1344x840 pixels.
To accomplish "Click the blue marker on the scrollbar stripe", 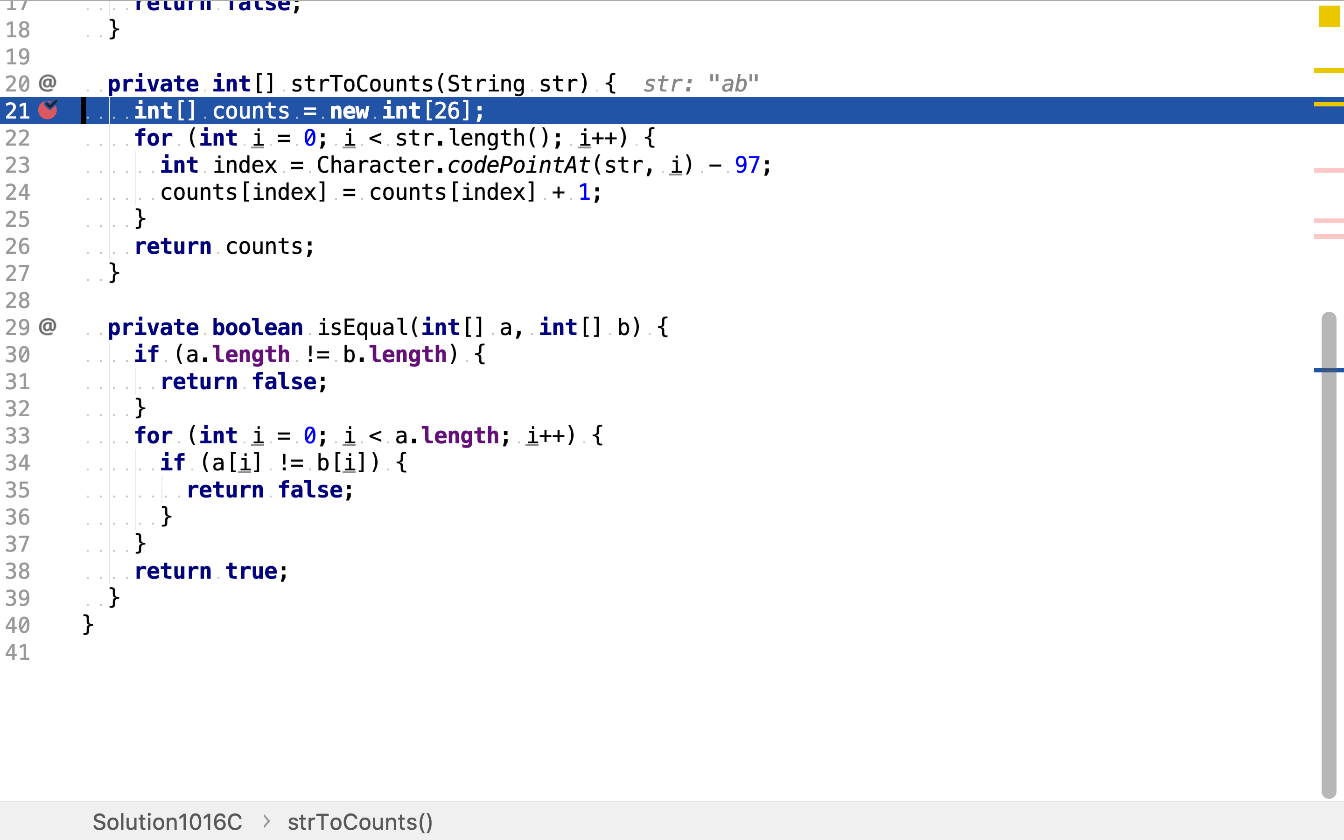I will coord(1329,370).
